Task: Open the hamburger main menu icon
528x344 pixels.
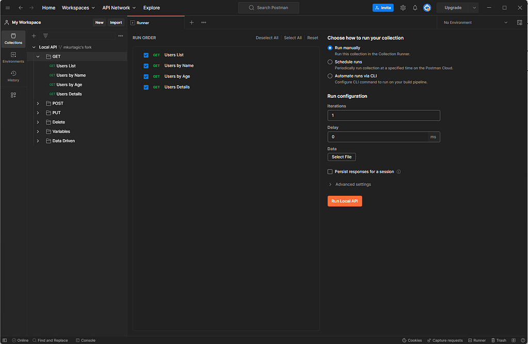Action: coord(8,8)
